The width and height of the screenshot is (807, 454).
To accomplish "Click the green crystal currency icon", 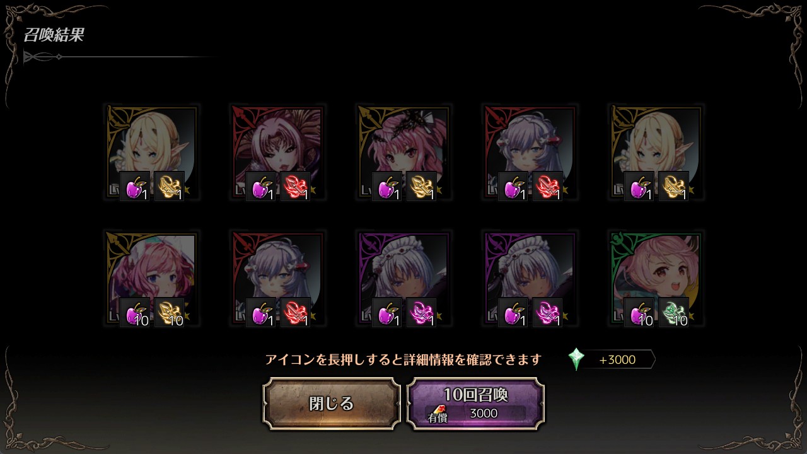I will [x=576, y=359].
